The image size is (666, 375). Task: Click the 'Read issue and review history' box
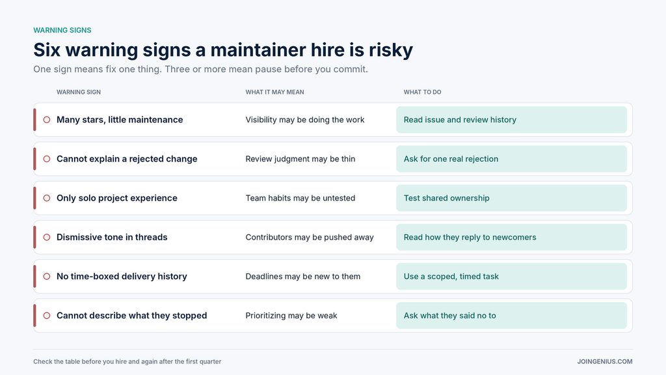(511, 120)
